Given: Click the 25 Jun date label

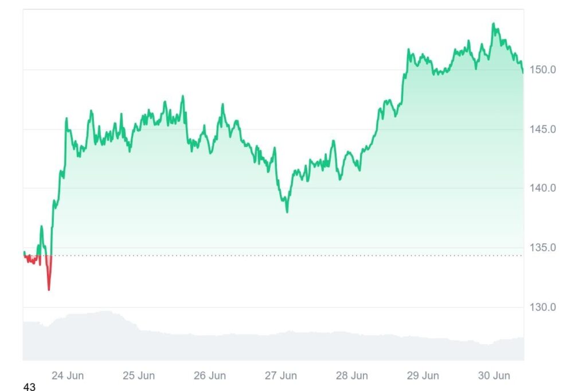Looking at the screenshot, I should coord(138,376).
